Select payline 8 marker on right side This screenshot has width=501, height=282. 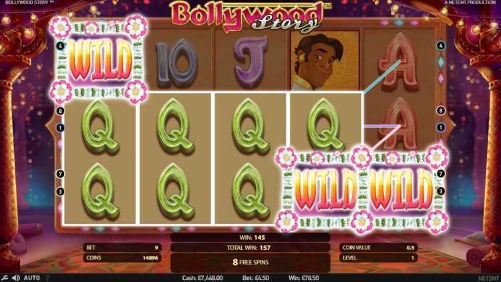(x=441, y=111)
